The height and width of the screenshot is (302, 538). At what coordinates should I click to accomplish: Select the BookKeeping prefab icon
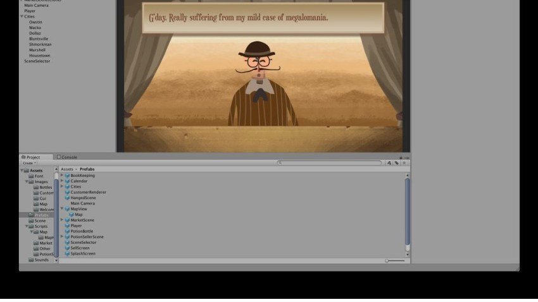[67, 176]
